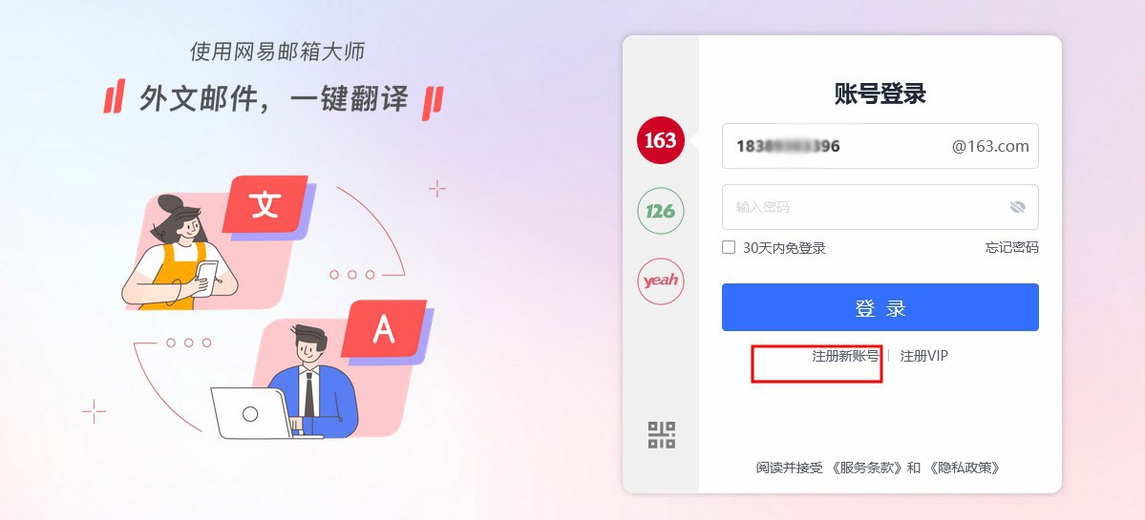Click the 登录 button
The height and width of the screenshot is (520, 1145).
(880, 307)
